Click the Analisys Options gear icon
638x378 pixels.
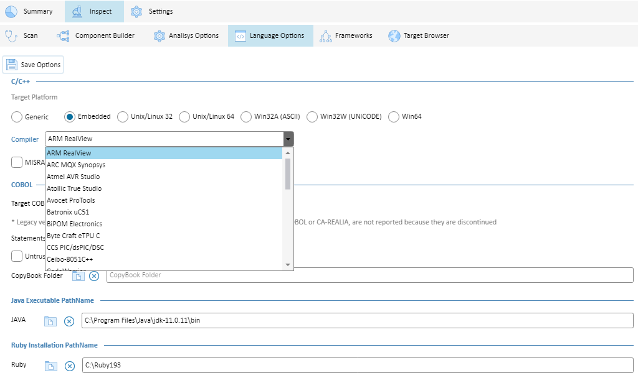tap(158, 35)
